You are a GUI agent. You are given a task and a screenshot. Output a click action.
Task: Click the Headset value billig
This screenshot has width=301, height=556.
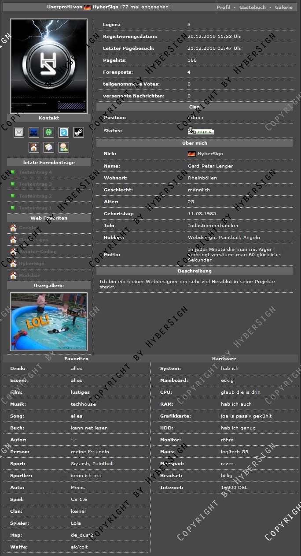coord(227,475)
